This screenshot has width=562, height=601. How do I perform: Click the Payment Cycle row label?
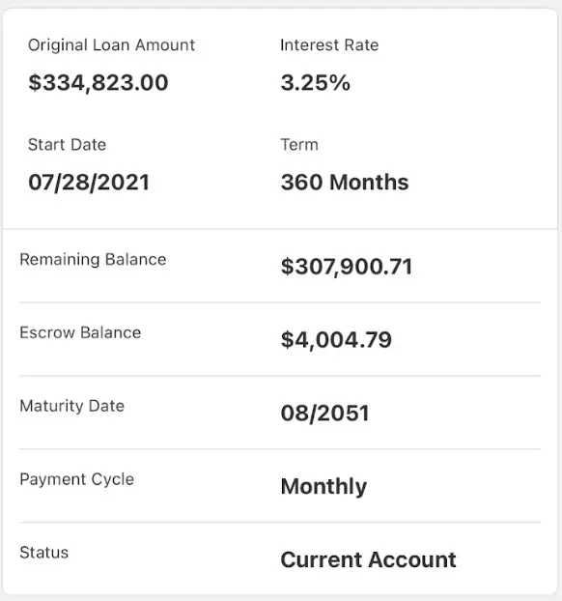pos(77,479)
